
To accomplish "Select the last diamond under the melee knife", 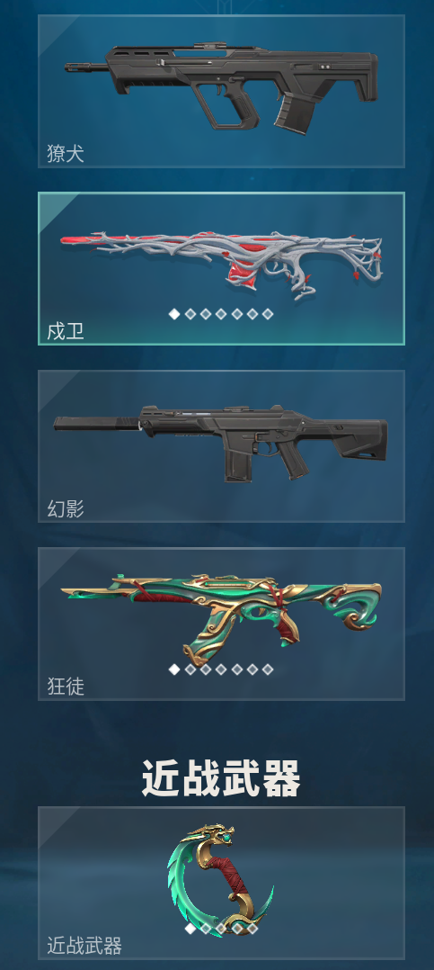I will coord(252,929).
